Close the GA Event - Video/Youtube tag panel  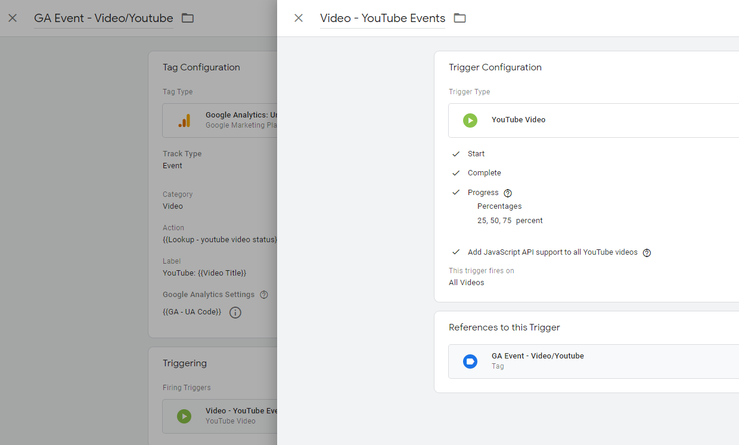pos(13,18)
